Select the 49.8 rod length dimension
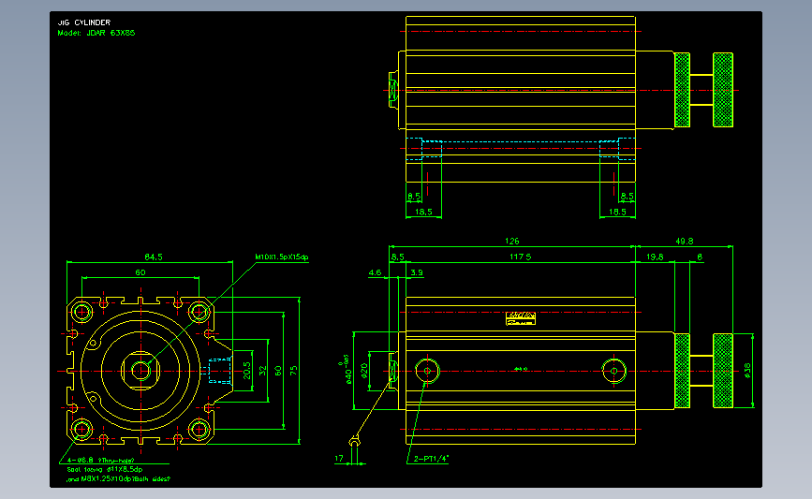812x499 pixels. pos(684,242)
